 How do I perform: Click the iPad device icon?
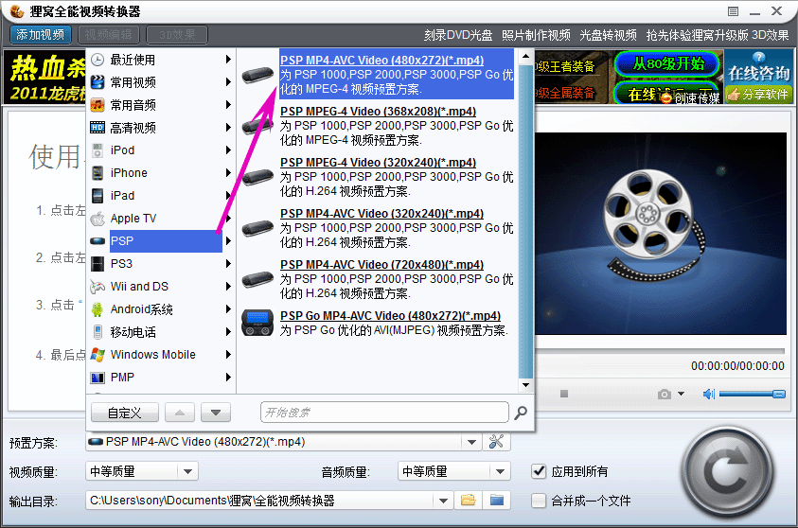click(98, 196)
